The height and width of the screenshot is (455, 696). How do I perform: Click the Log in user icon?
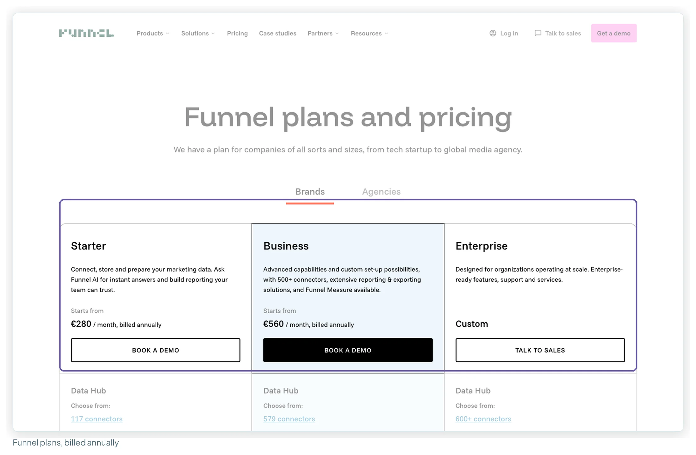493,33
